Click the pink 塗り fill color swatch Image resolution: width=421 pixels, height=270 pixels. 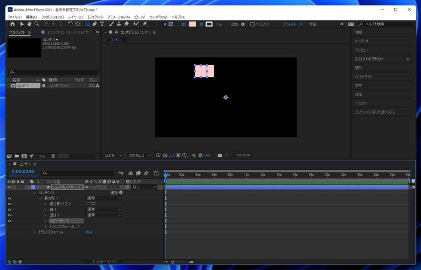click(x=193, y=24)
